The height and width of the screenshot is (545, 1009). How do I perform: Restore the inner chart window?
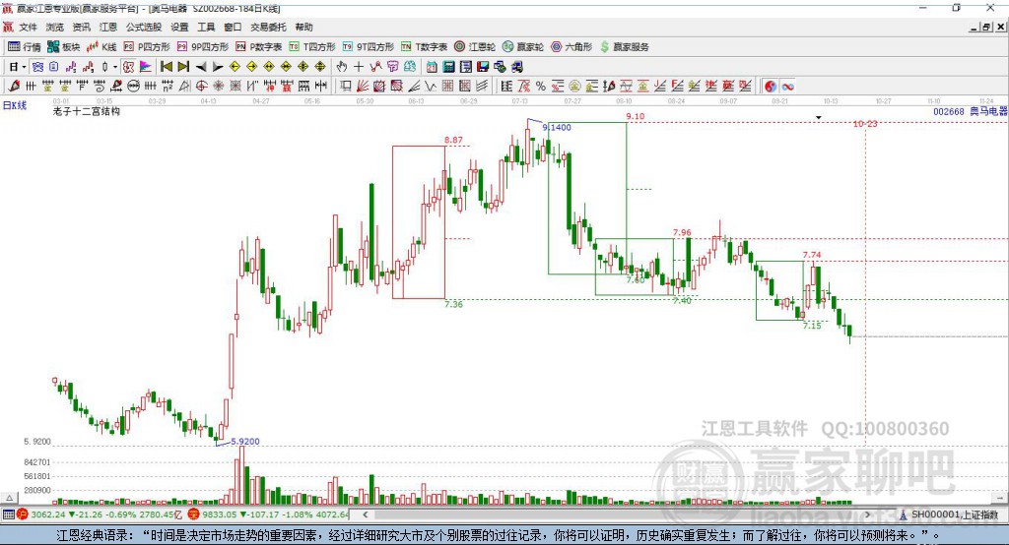coord(986,27)
